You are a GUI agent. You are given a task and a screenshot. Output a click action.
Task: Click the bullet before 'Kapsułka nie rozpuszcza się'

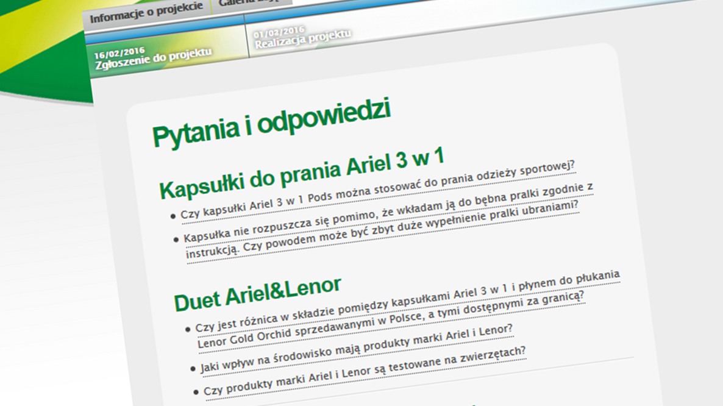176,240
